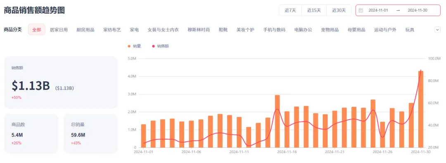Edit end date 2024-11-30 field
Screen dimensions: 446x163
tap(418, 11)
